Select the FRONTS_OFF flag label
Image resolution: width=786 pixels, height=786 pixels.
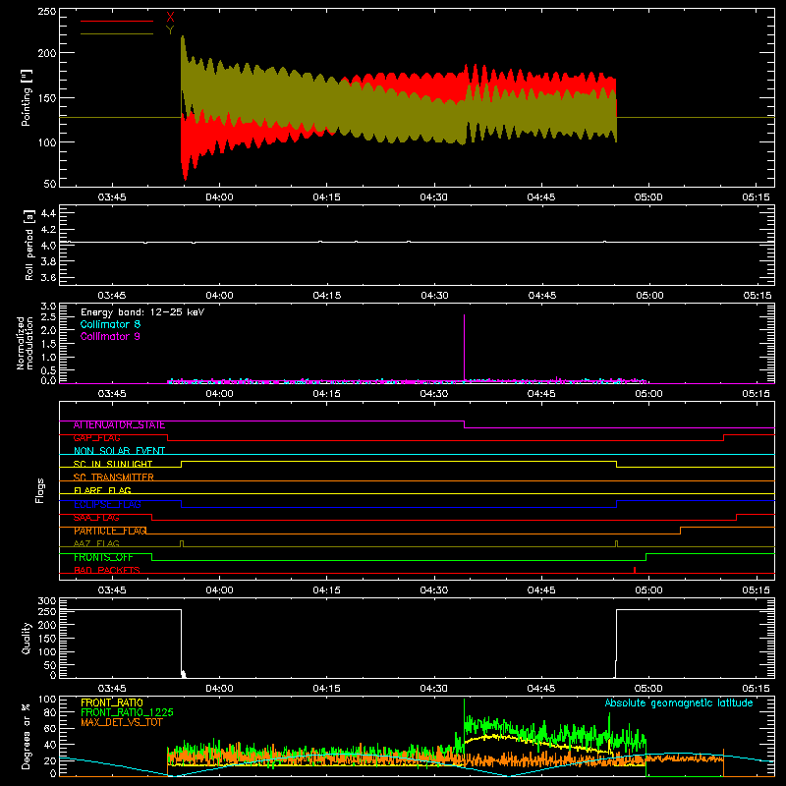103,557
